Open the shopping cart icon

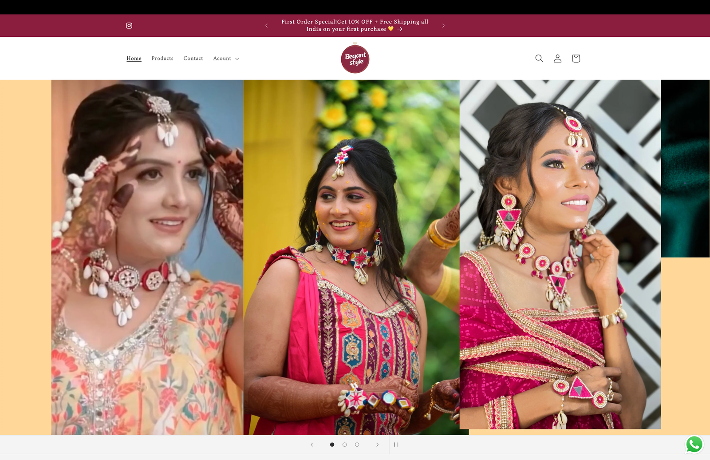pyautogui.click(x=576, y=59)
